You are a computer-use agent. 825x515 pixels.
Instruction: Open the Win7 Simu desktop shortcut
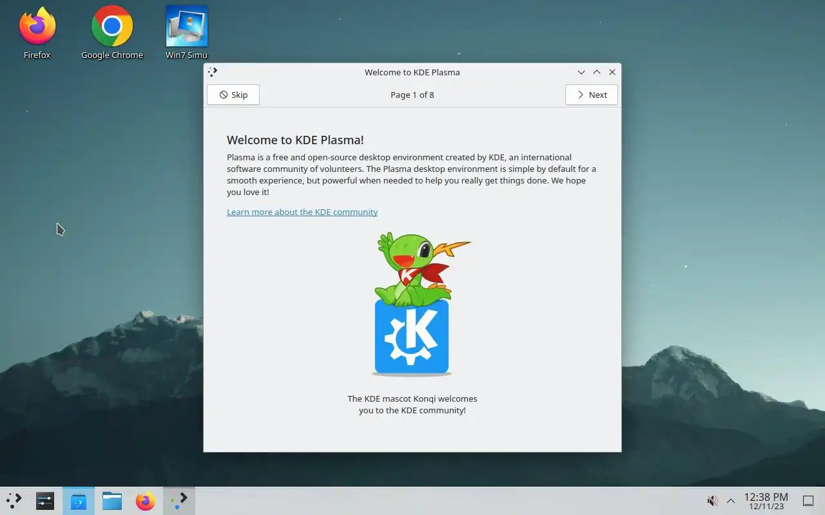point(186,33)
